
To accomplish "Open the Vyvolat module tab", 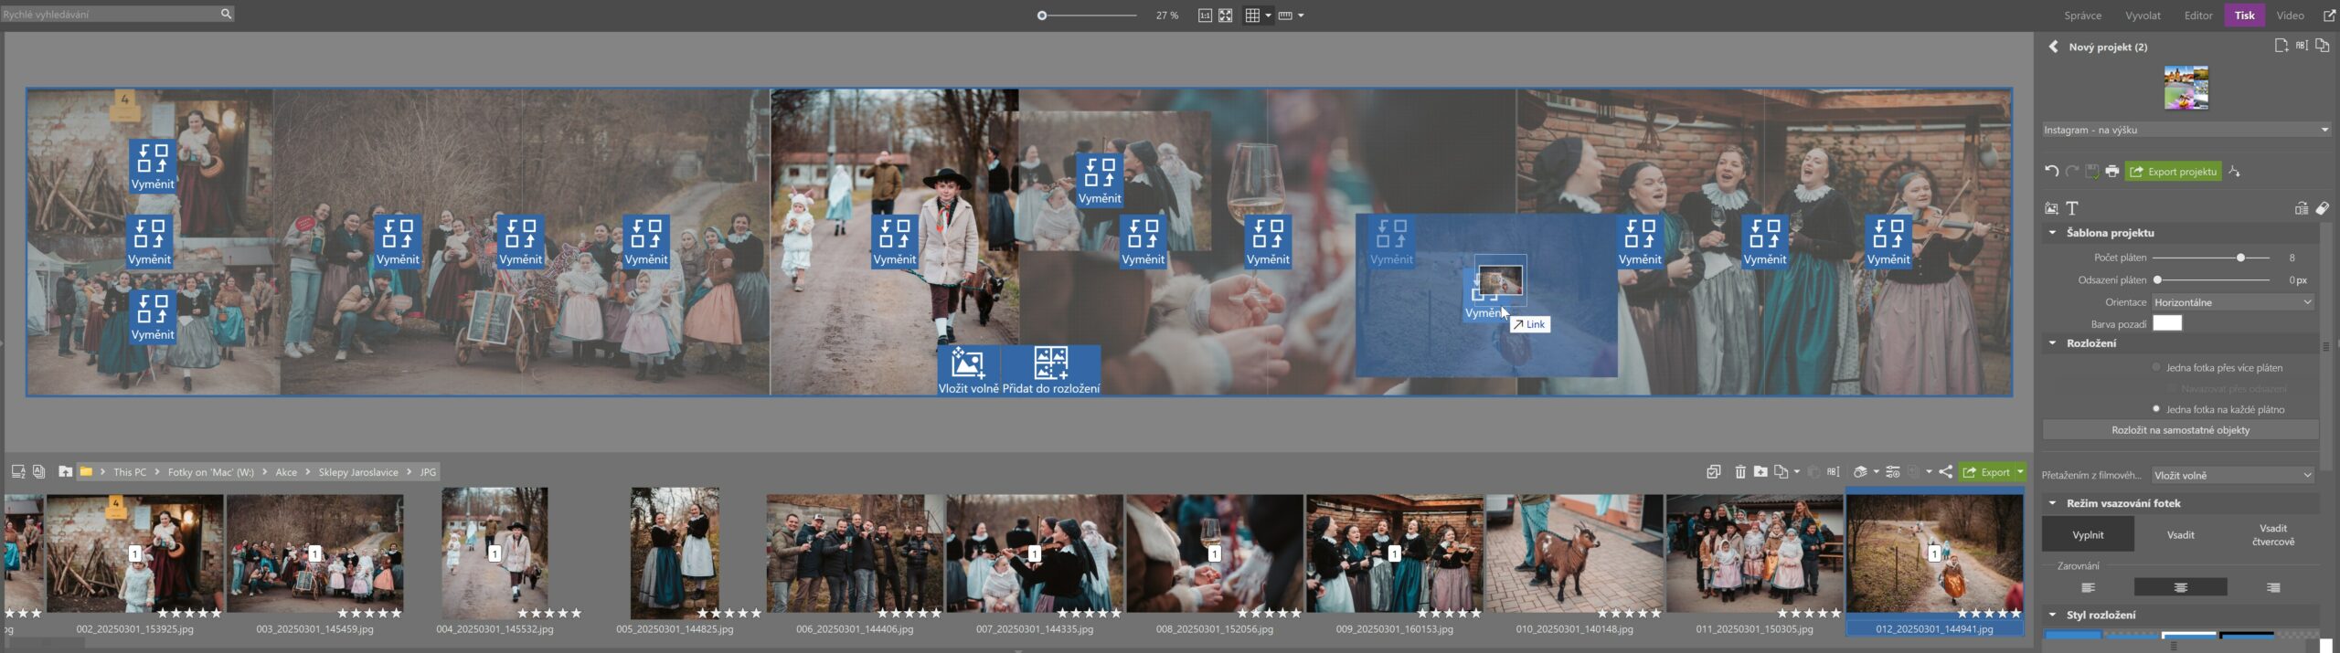I will point(2143,16).
